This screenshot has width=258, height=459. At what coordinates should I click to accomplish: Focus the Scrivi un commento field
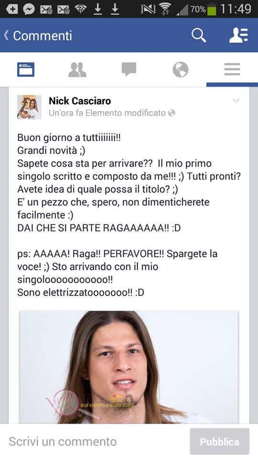coord(94,441)
